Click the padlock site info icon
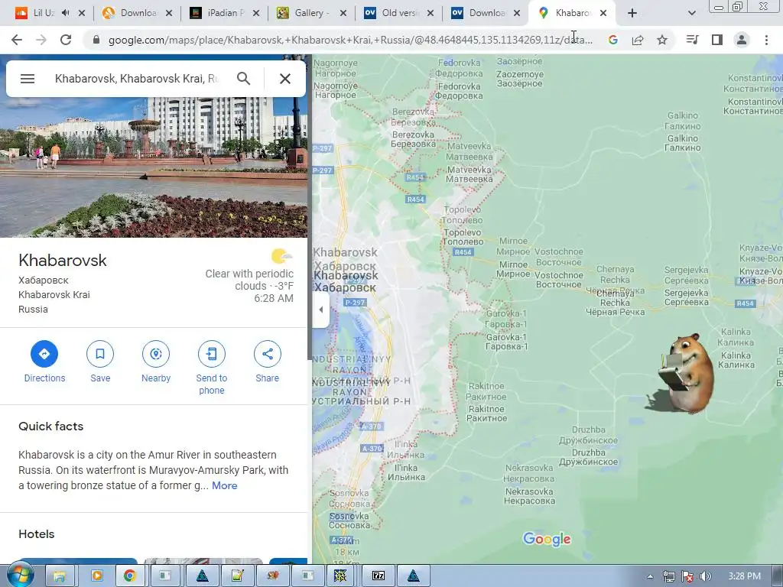The width and height of the screenshot is (783, 587). tap(96, 40)
